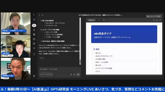Click the クラウドサービス bullet
This screenshot has height=92, width=165.
tap(52, 26)
